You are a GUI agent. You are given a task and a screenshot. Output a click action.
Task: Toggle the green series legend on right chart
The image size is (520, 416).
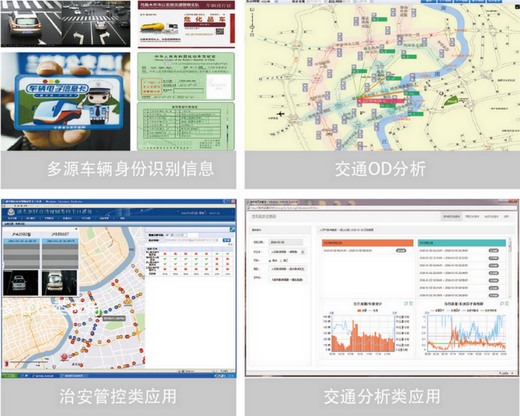488,310
